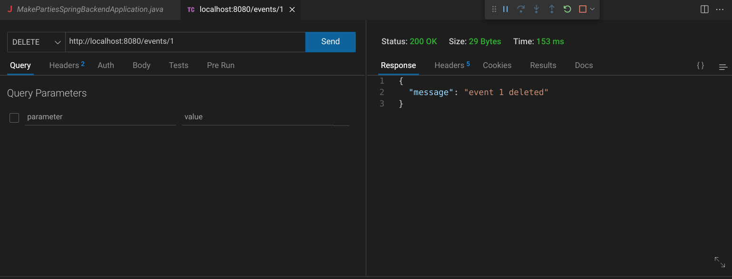Switch to the Body tab
The image size is (732, 279).
click(x=141, y=66)
